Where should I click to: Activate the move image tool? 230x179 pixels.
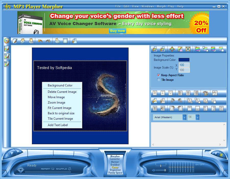[172, 49]
